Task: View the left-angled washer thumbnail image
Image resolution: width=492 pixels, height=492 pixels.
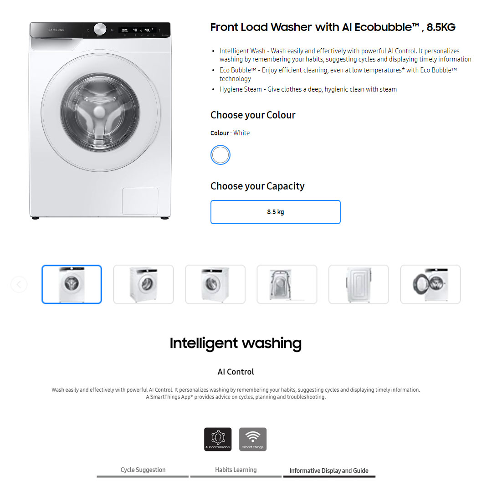Action: tap(215, 284)
